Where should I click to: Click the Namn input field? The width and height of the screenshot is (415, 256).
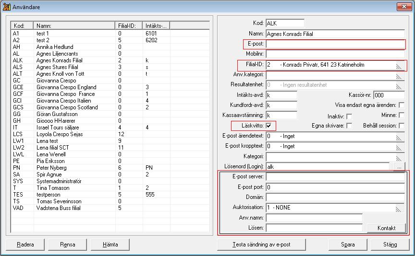point(335,34)
